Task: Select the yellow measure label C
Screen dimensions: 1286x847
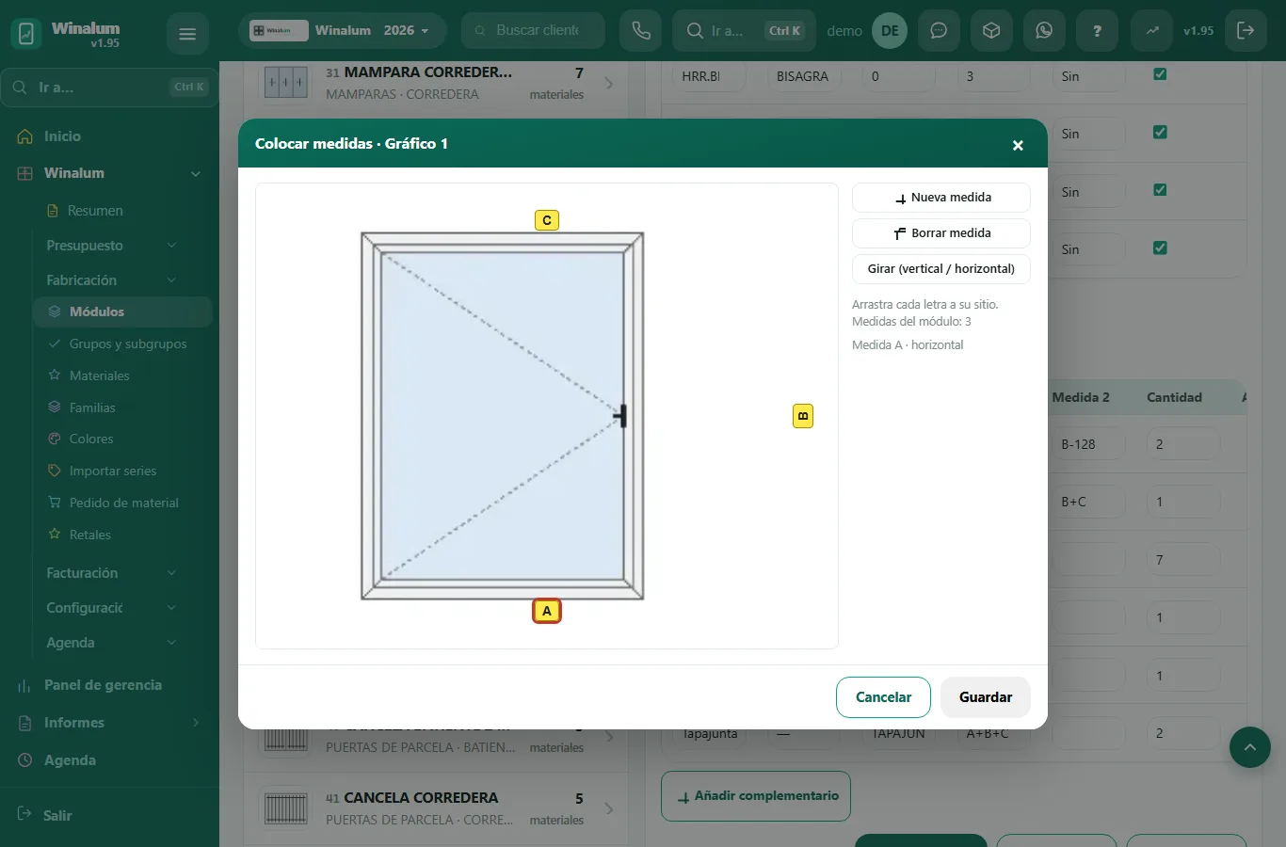Action: click(547, 220)
